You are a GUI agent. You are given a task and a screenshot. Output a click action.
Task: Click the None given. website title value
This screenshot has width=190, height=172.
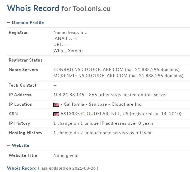[x=66, y=155]
